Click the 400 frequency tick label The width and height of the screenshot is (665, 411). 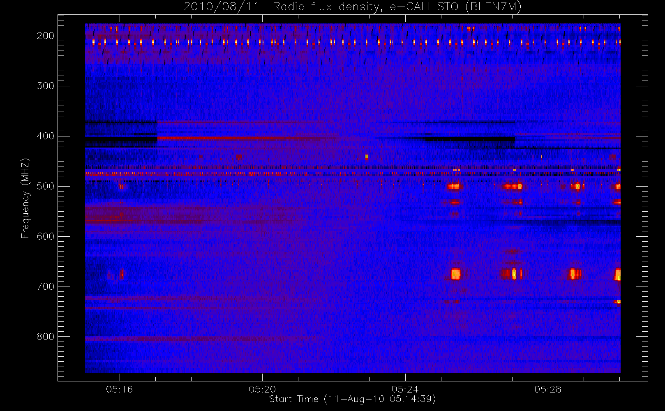coord(46,136)
